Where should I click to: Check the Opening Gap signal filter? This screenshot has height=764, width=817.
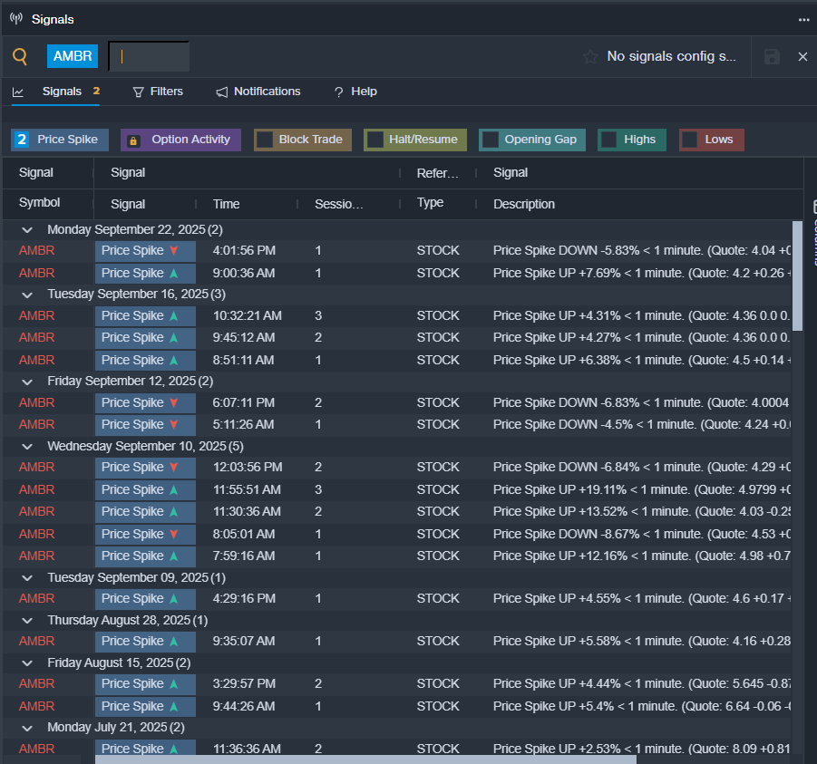[x=491, y=140]
